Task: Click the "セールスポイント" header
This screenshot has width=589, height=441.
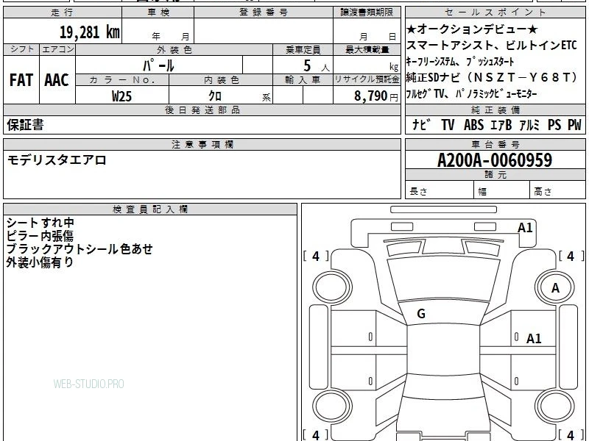Action: [495, 12]
